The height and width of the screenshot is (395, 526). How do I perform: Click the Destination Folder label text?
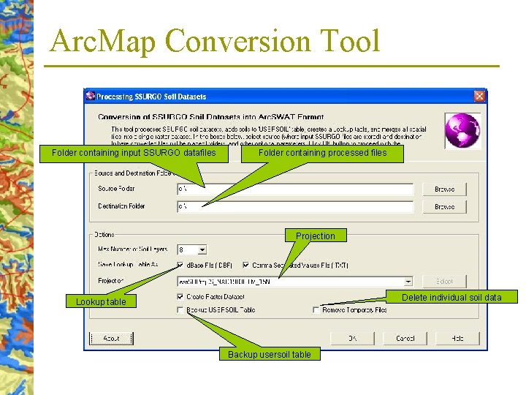[121, 206]
